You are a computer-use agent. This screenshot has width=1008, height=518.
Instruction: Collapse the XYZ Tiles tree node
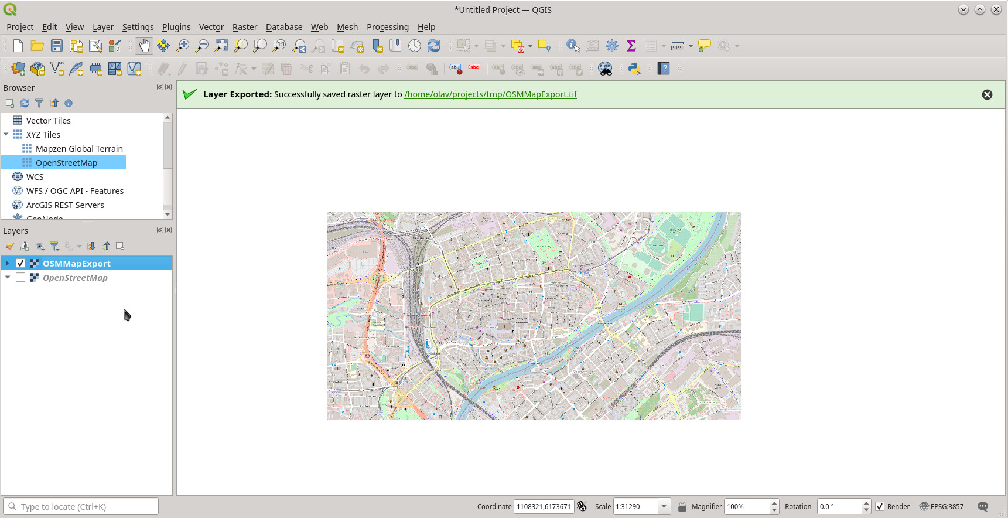pyautogui.click(x=6, y=135)
